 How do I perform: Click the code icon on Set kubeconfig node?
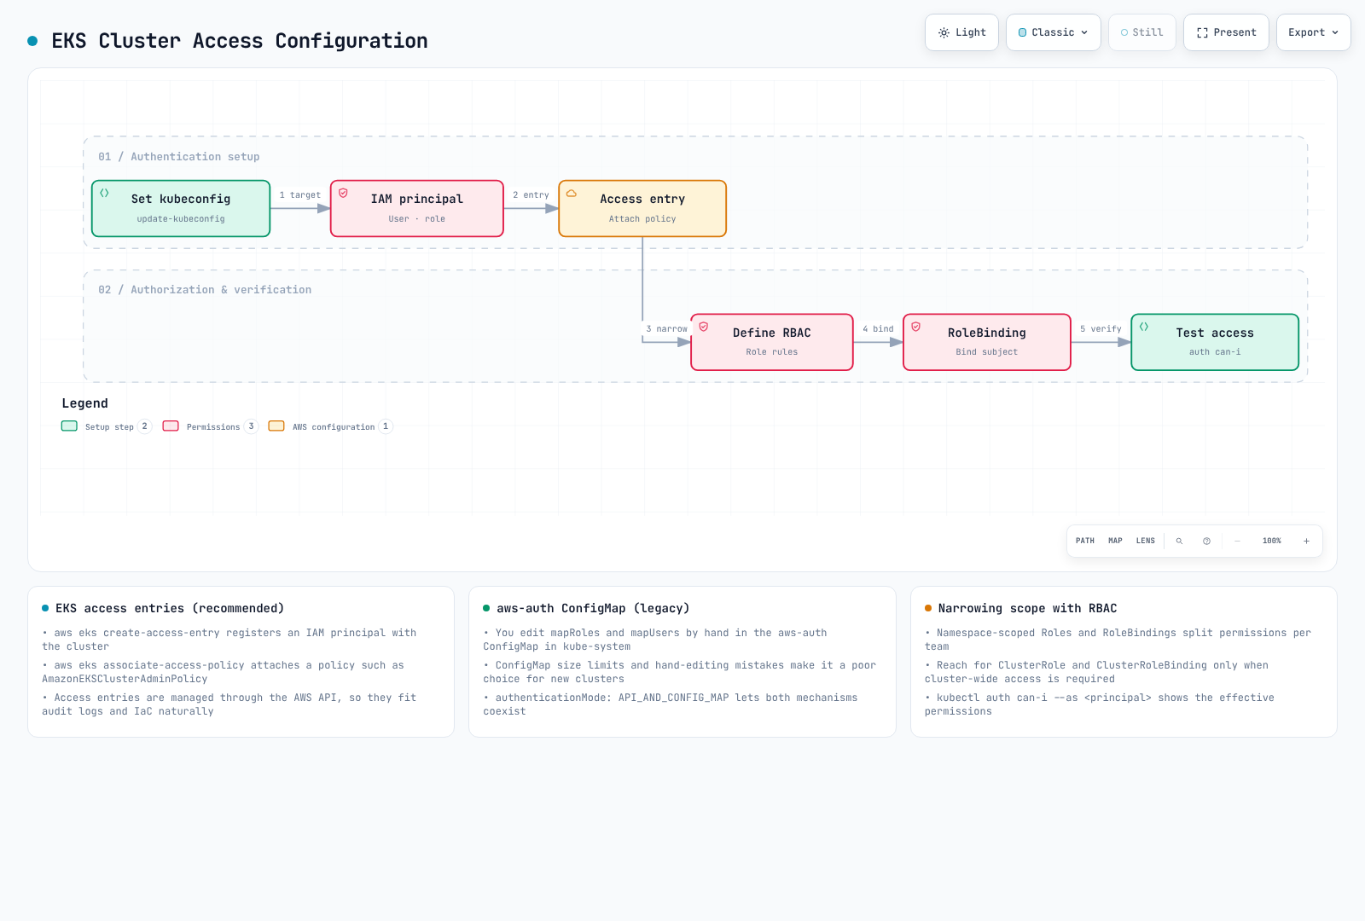104,193
